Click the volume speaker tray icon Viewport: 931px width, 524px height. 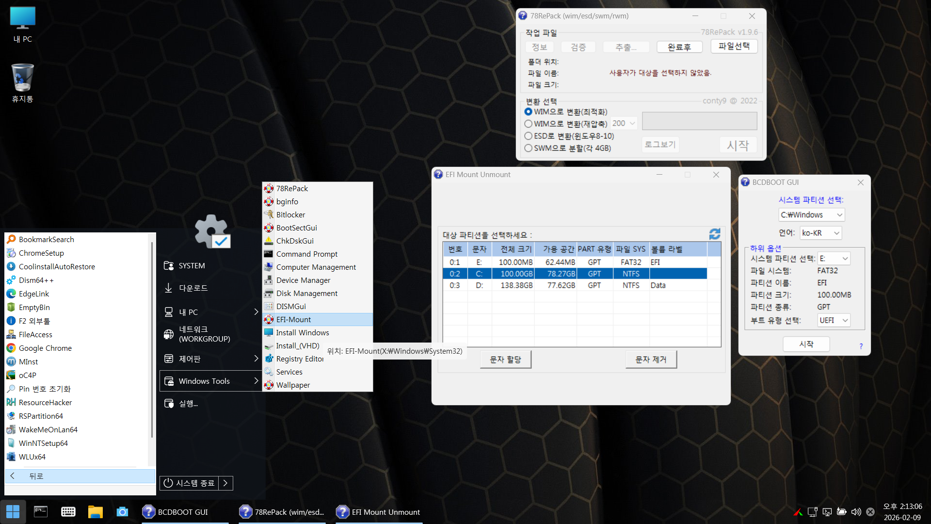tap(856, 512)
